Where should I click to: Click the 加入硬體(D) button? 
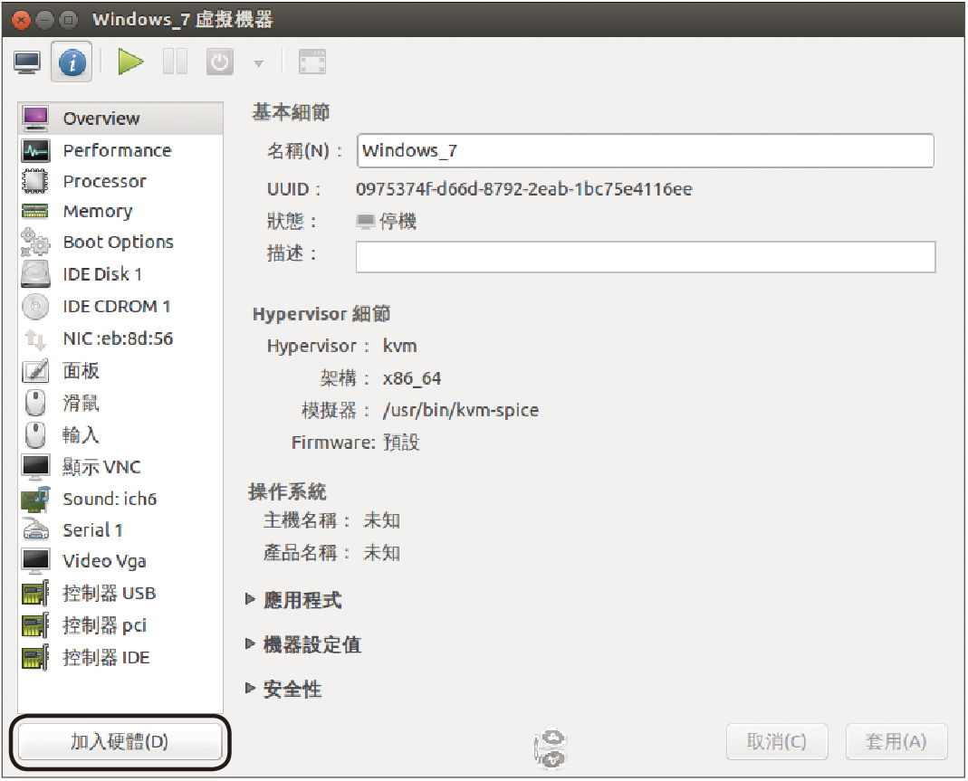120,741
